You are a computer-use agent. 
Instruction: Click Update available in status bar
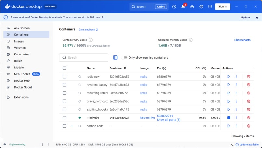(247, 145)
